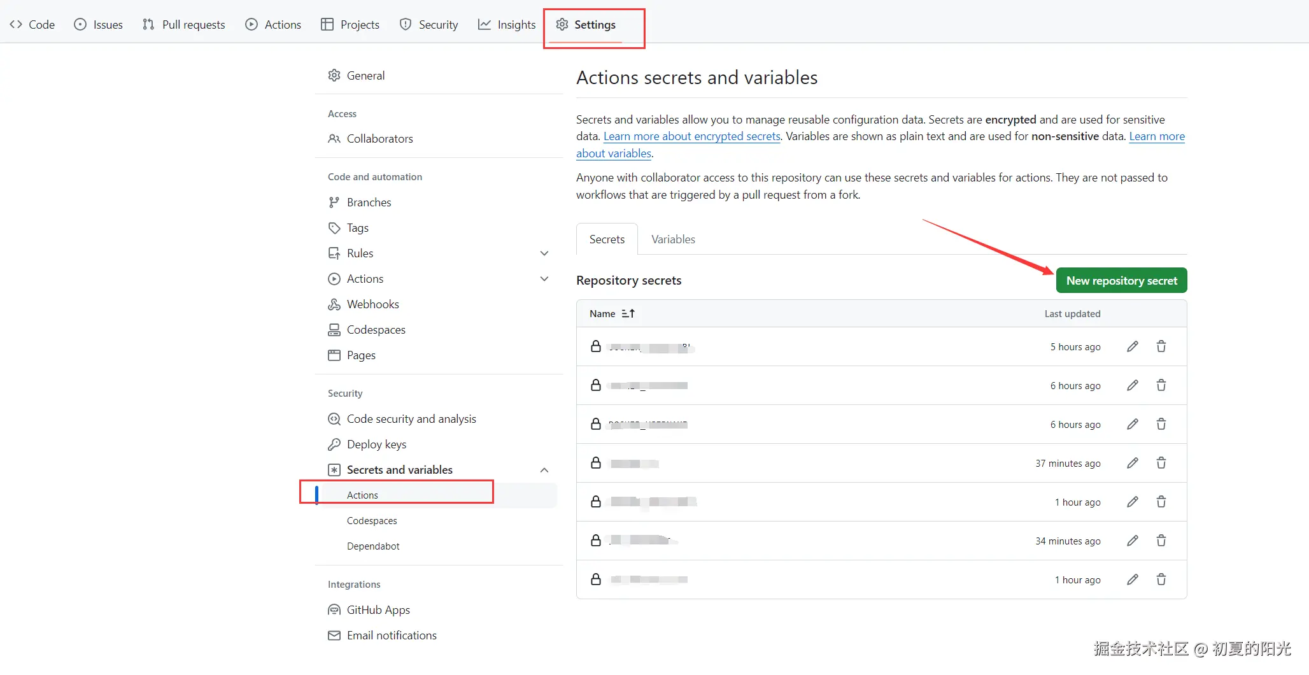1309x675 pixels.
Task: Click the pencil edit icon for the 5 hours ago secret
Action: click(x=1132, y=346)
